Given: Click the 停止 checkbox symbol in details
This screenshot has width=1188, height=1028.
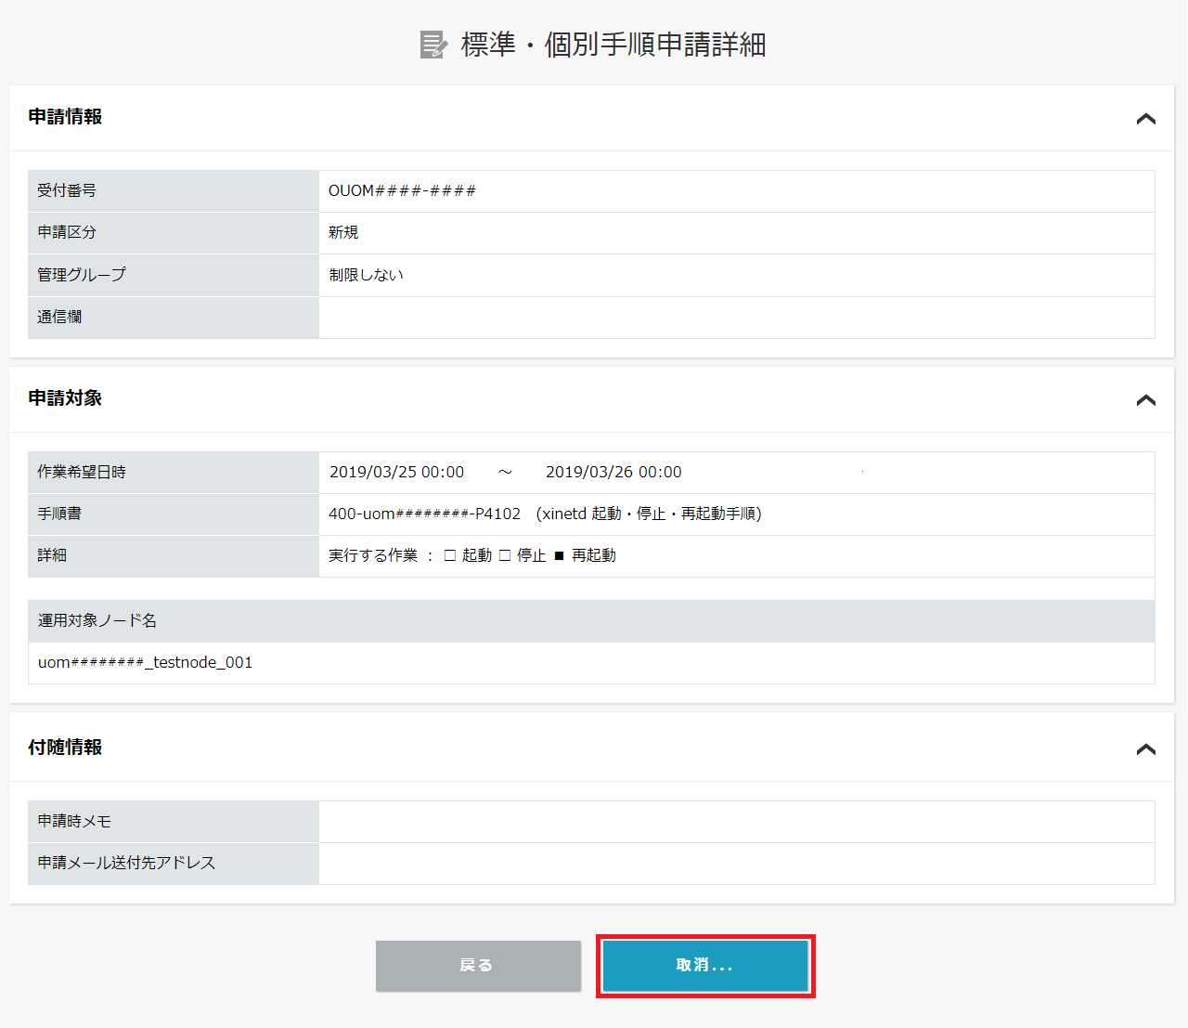Looking at the screenshot, I should 505,555.
